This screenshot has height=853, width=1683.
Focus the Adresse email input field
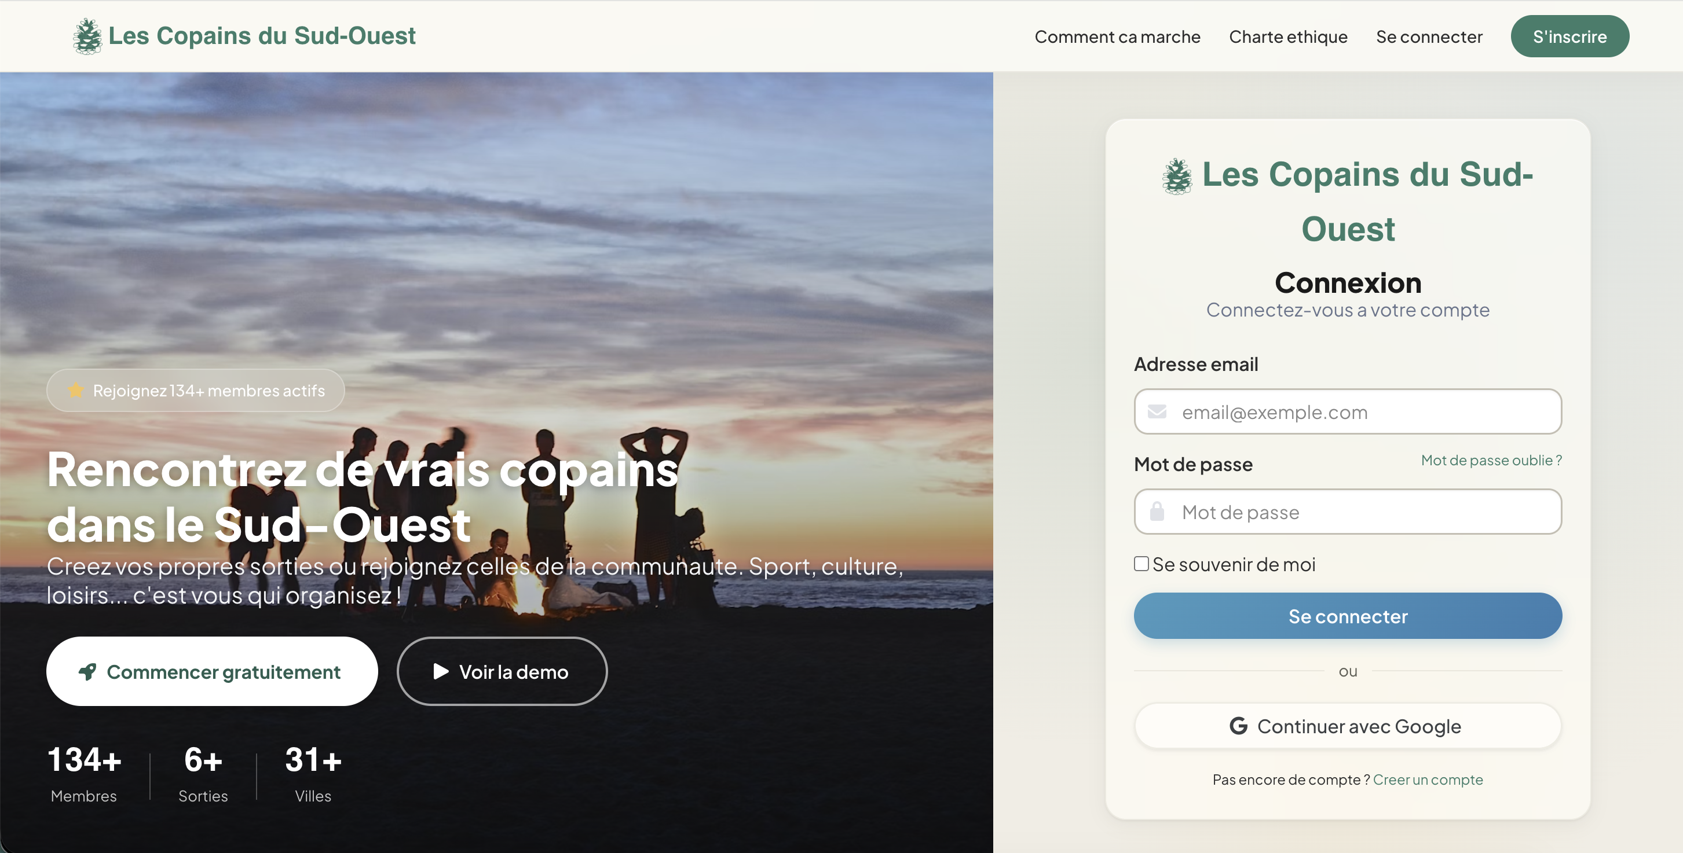[x=1348, y=412]
